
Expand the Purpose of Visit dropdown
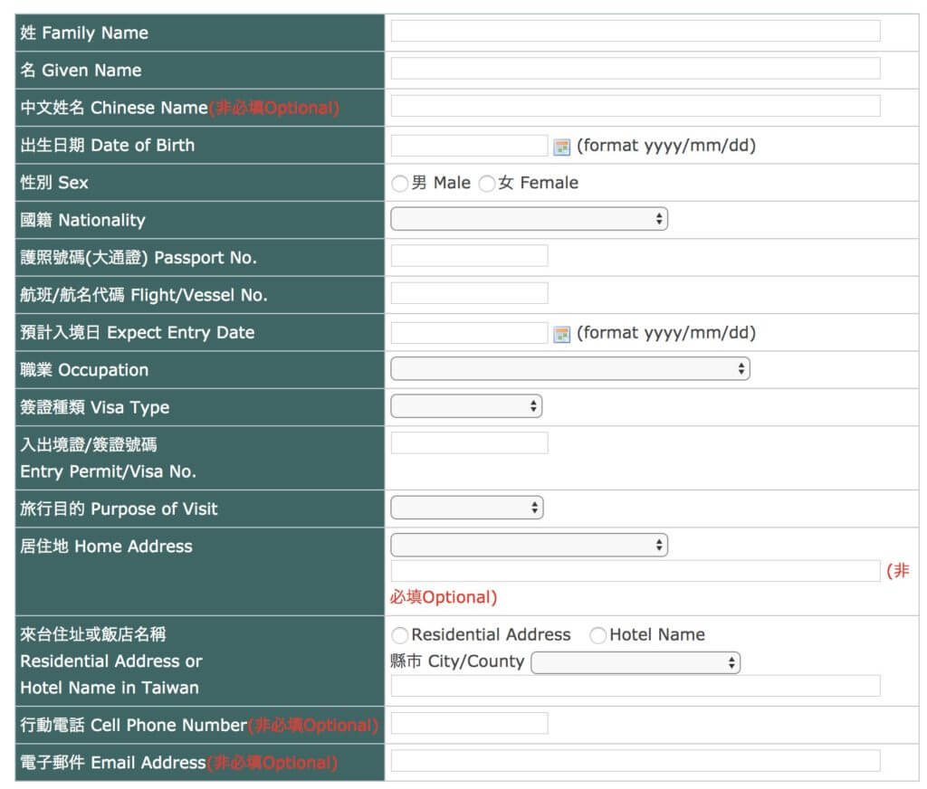(x=466, y=508)
